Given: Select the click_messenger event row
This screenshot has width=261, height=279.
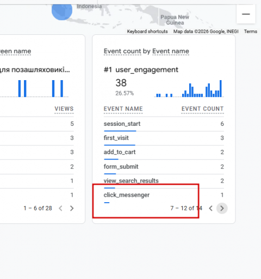Looking at the screenshot, I should coord(164,195).
